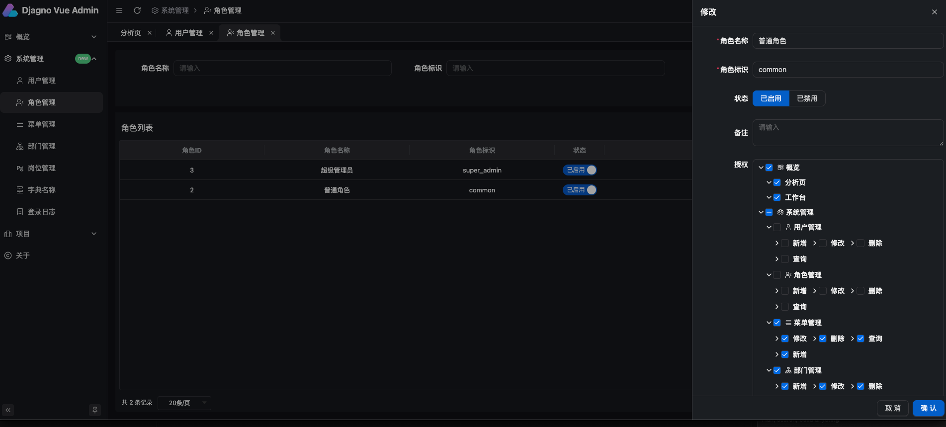Screen dimensions: 946x427
Task: Click the refresh icon in top header
Action: [137, 10]
